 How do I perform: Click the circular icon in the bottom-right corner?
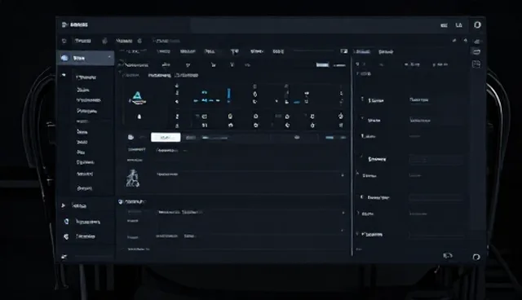(476, 257)
